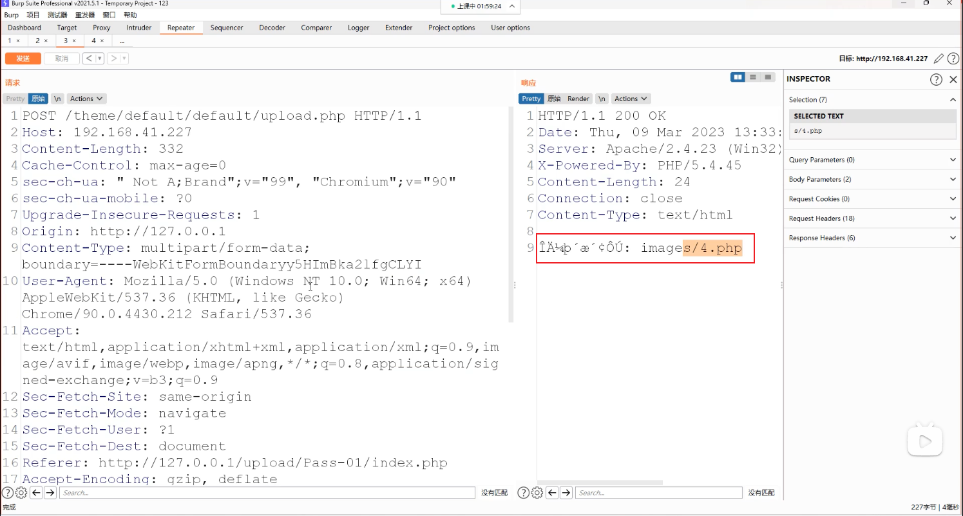The height and width of the screenshot is (516, 963).
Task: Click the orange 发送 send button
Action: [23, 59]
